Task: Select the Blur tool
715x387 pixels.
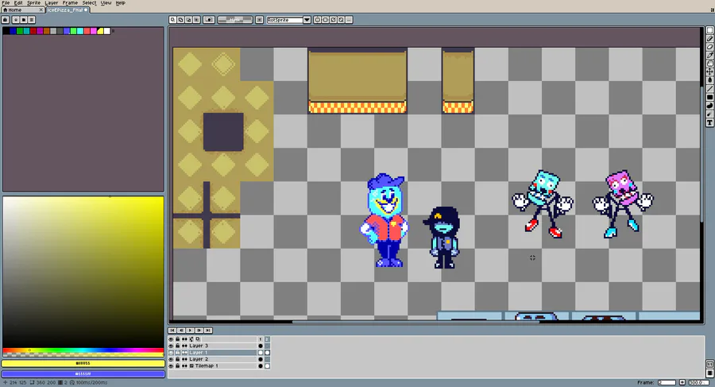Action: pyautogui.click(x=710, y=114)
